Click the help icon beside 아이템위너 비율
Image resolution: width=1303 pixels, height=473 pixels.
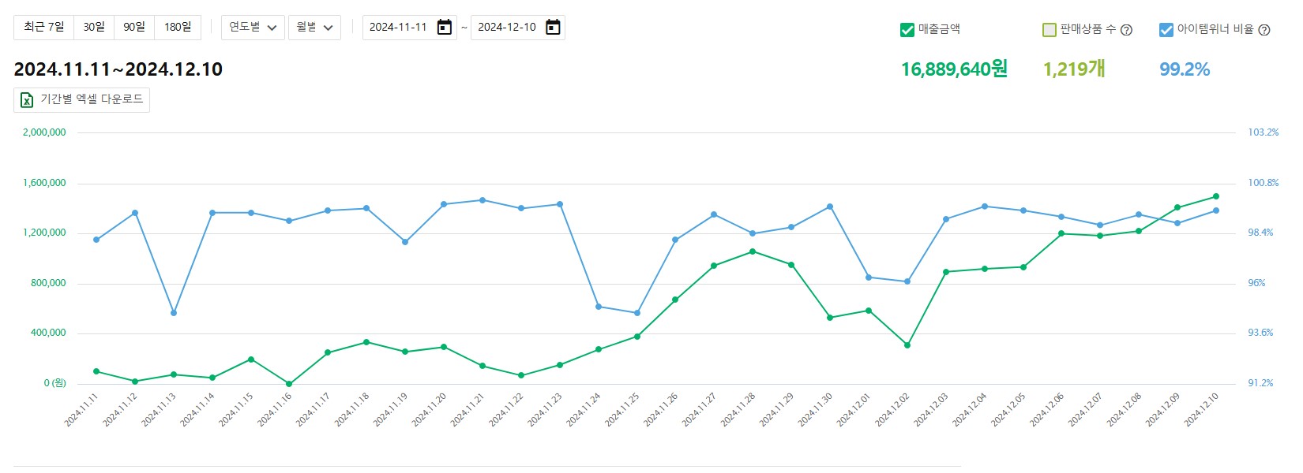click(x=1264, y=30)
